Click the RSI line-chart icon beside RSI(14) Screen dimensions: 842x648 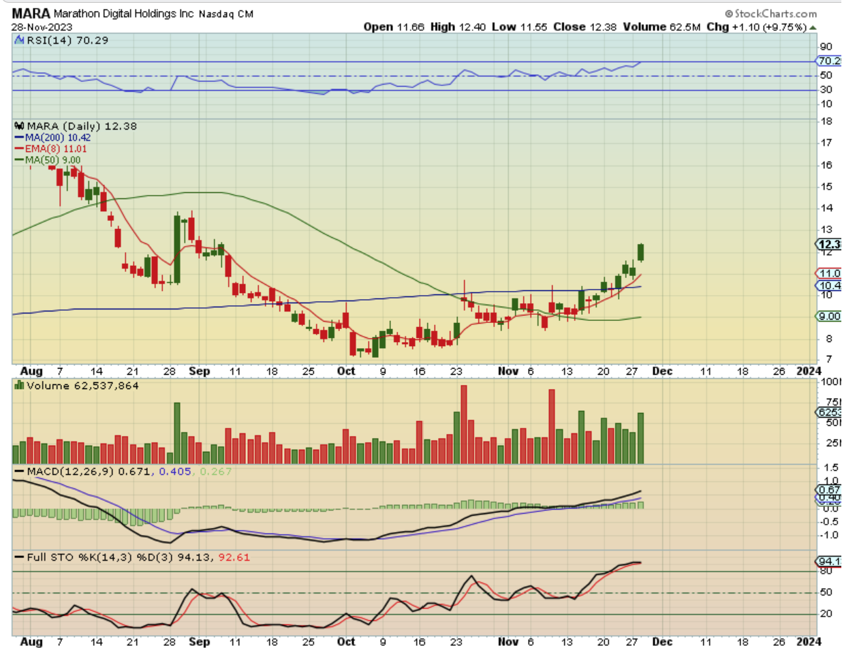(x=18, y=41)
